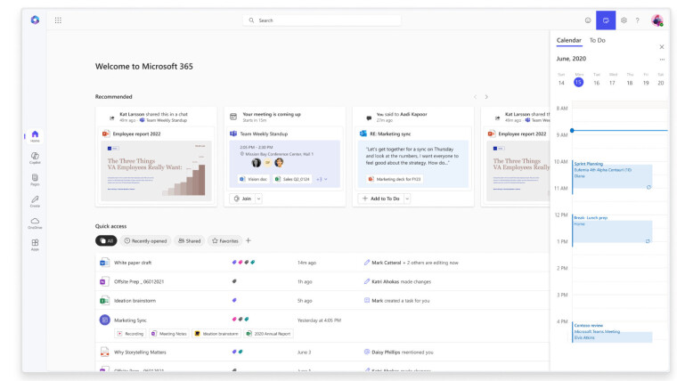The height and width of the screenshot is (381, 677).
Task: Click Add to To Do button
Action: [x=381, y=199]
